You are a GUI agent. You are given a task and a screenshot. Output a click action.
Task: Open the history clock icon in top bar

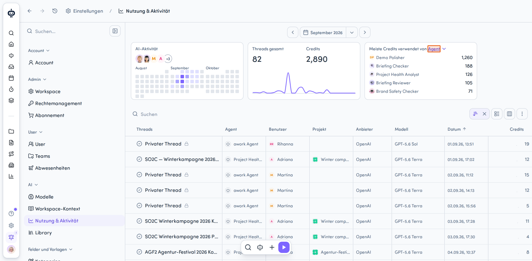[55, 11]
